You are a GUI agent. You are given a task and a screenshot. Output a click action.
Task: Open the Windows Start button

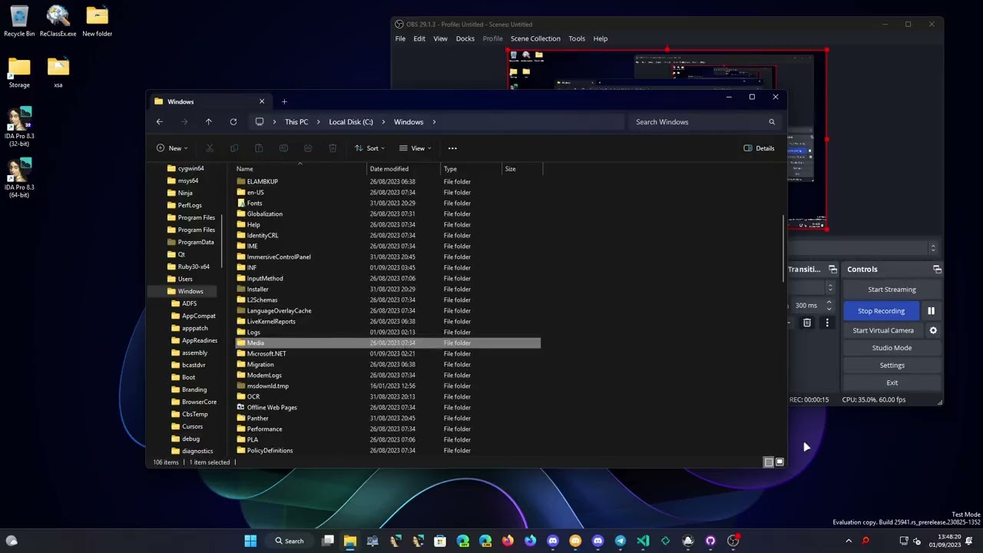(250, 541)
